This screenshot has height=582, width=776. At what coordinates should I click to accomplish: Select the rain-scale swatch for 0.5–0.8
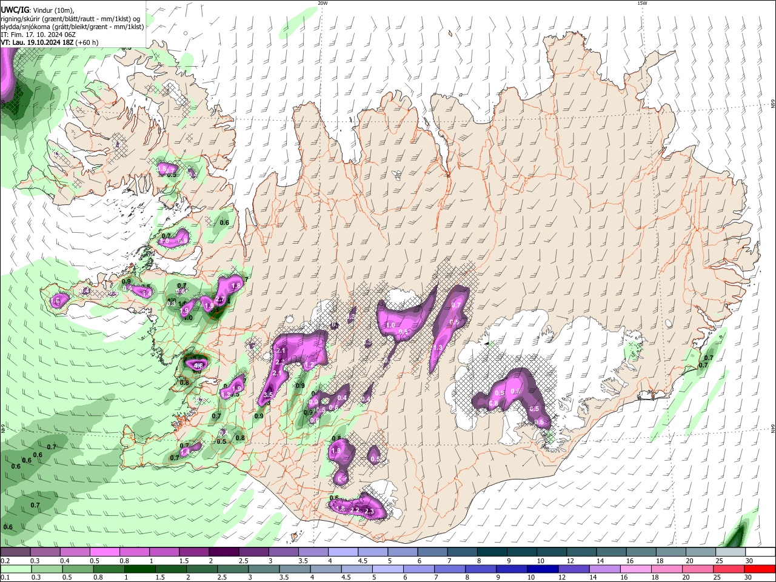(x=78, y=569)
